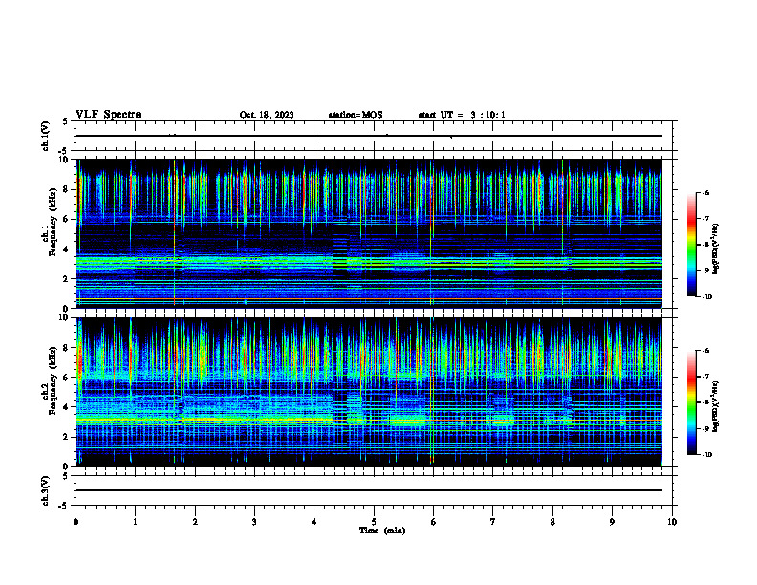Click the "-6" label on ch.2 colorbar
Screen dimensions: 757x585
(705, 351)
